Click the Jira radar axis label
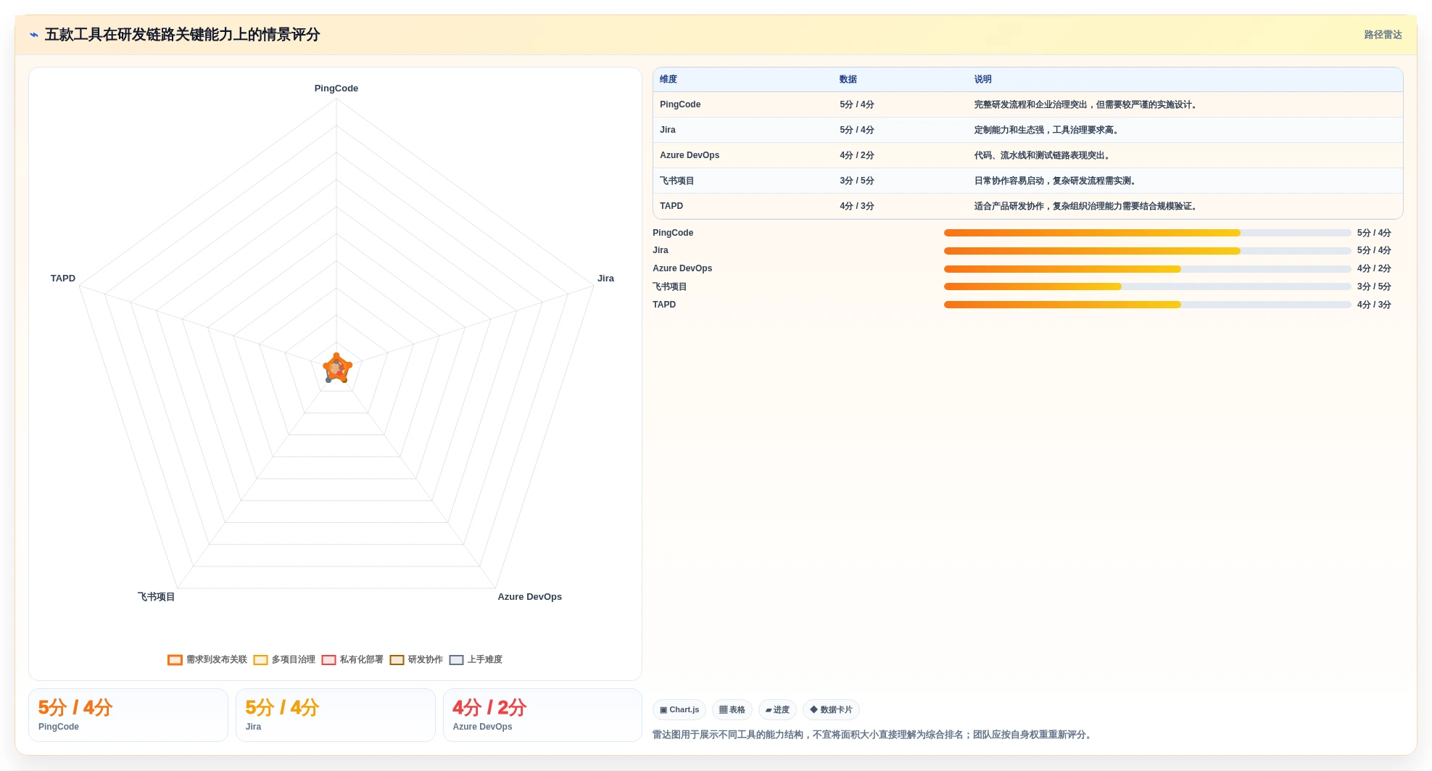 pyautogui.click(x=605, y=279)
